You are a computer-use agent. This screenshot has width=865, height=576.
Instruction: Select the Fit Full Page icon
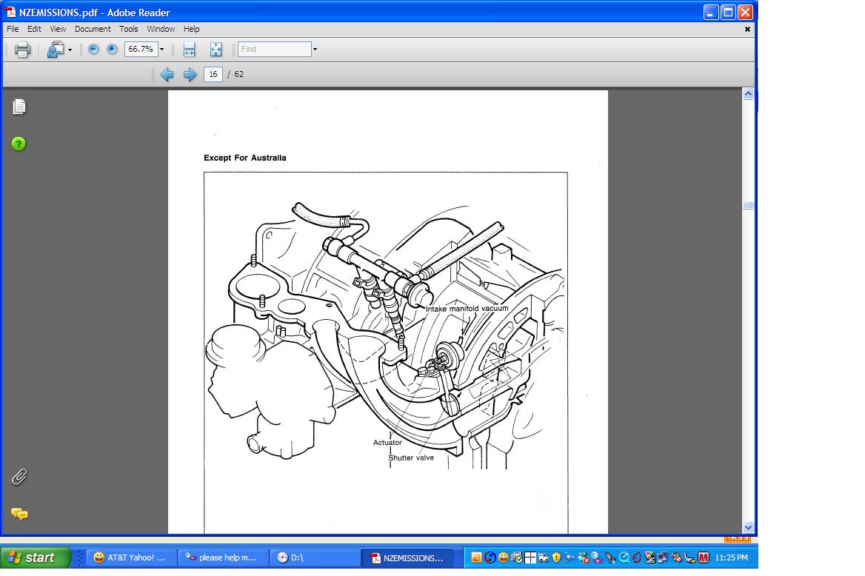[216, 50]
